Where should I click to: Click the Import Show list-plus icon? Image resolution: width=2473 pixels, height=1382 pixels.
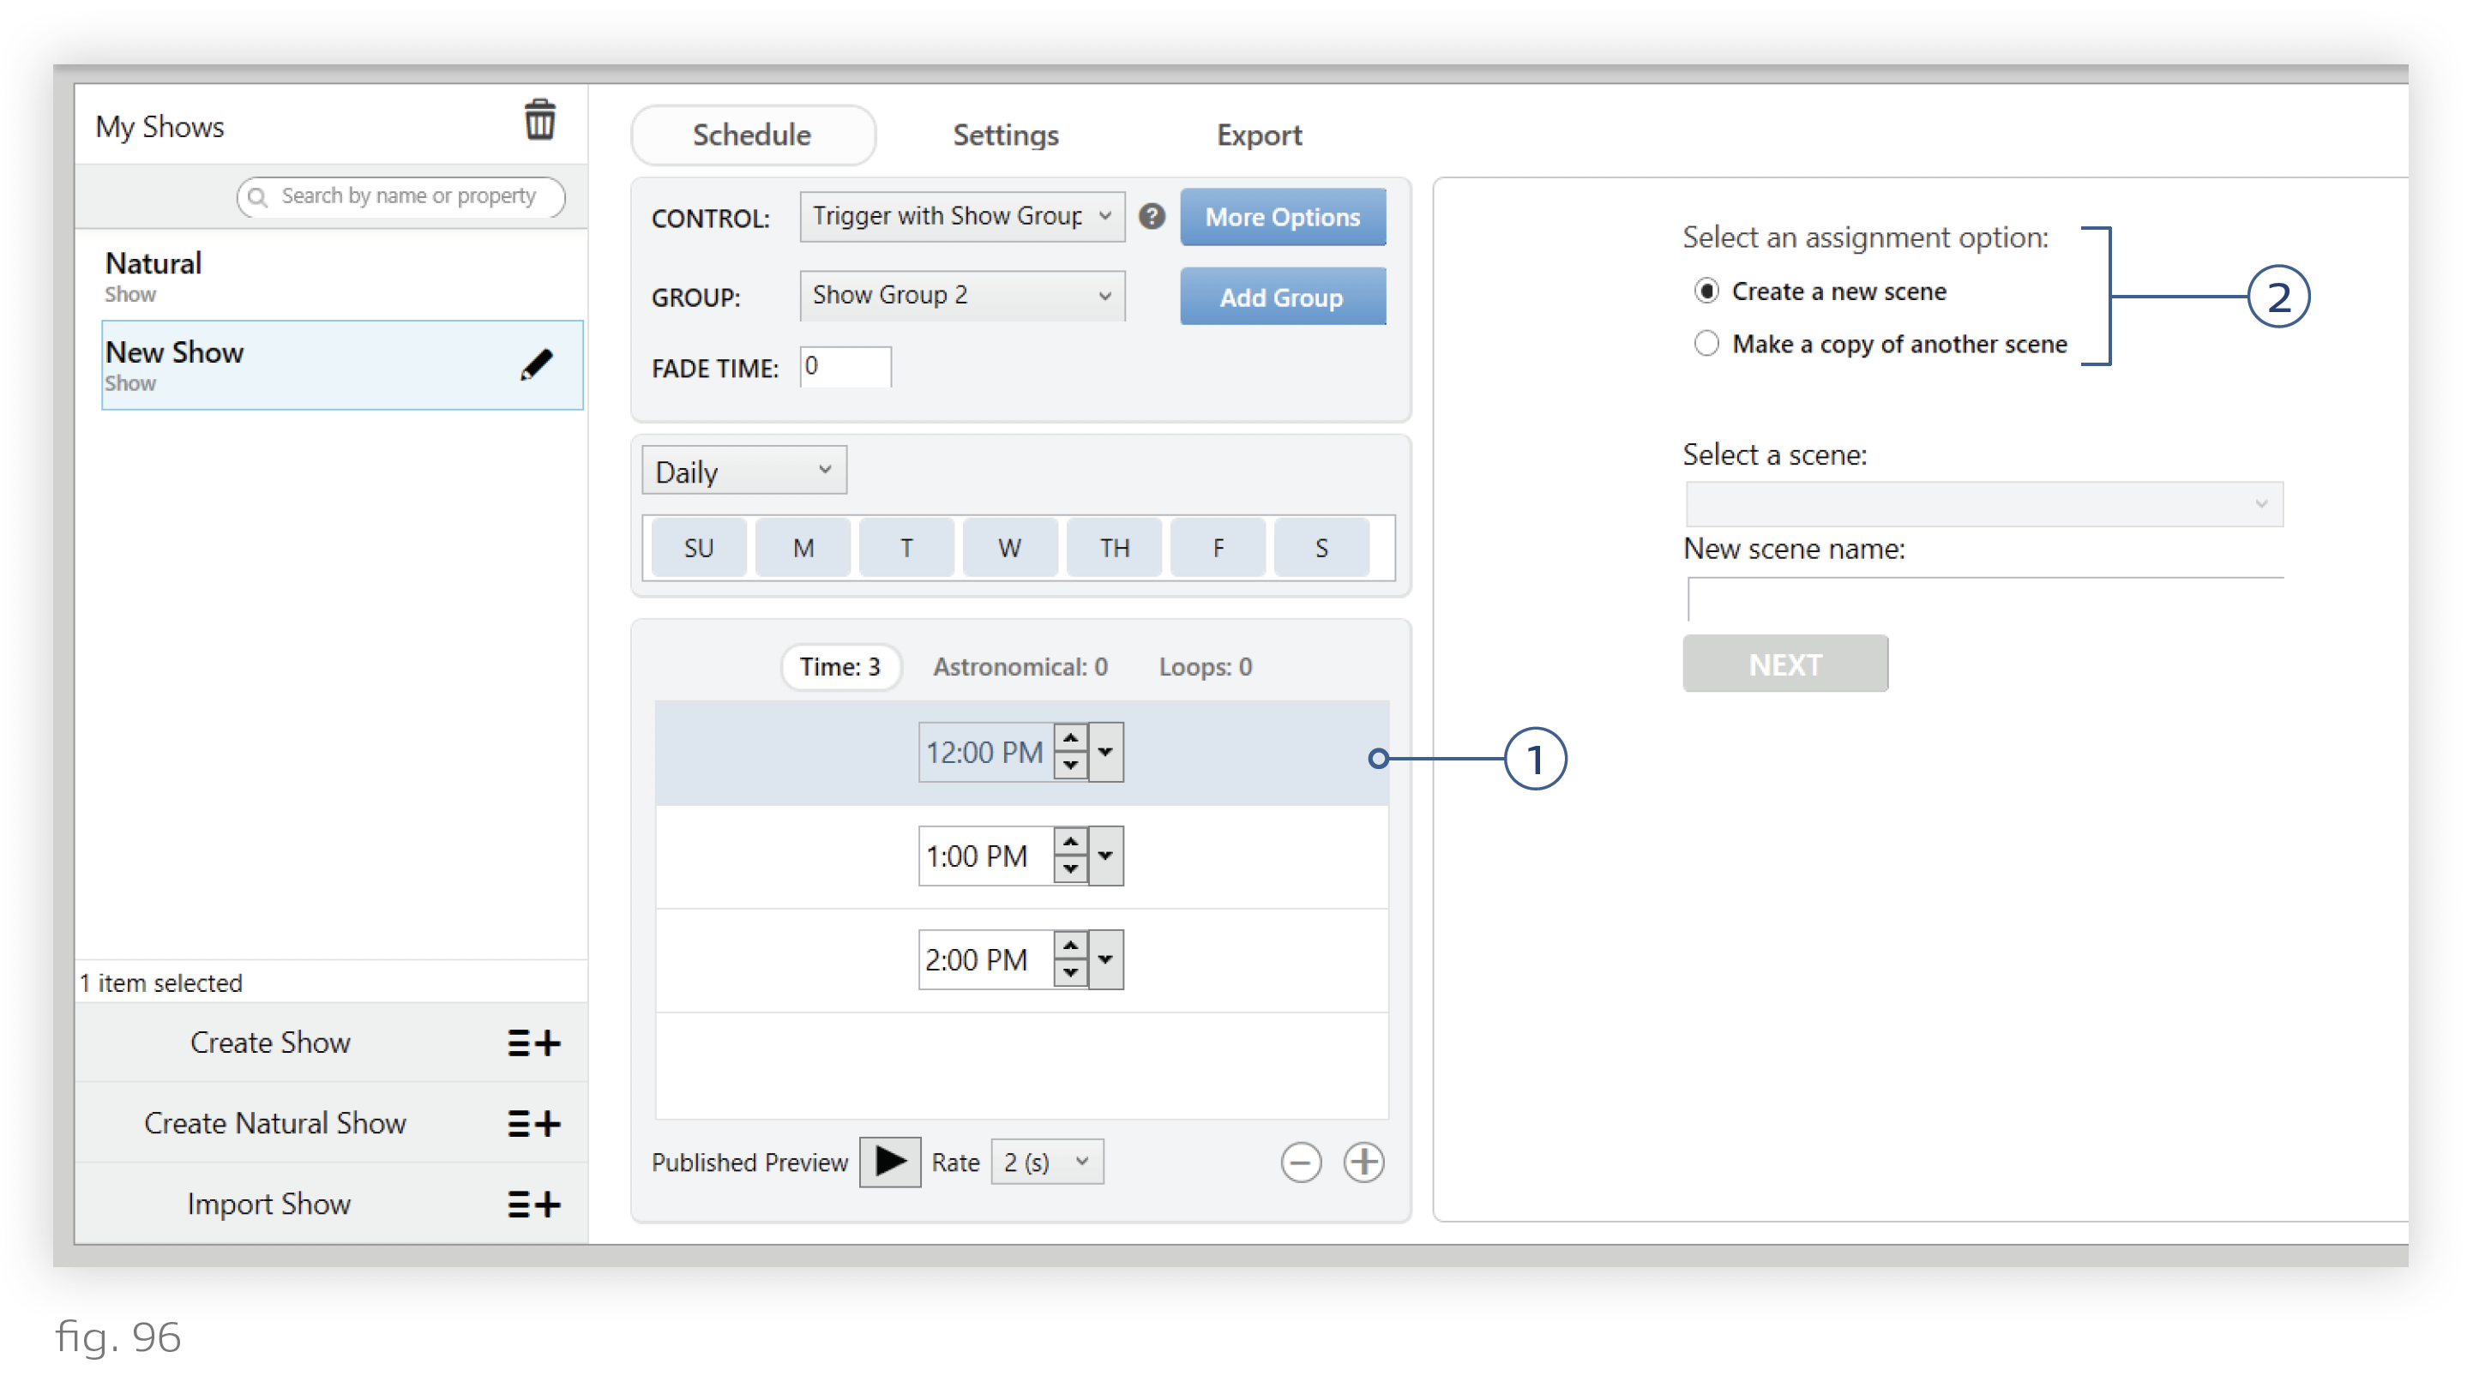point(533,1204)
